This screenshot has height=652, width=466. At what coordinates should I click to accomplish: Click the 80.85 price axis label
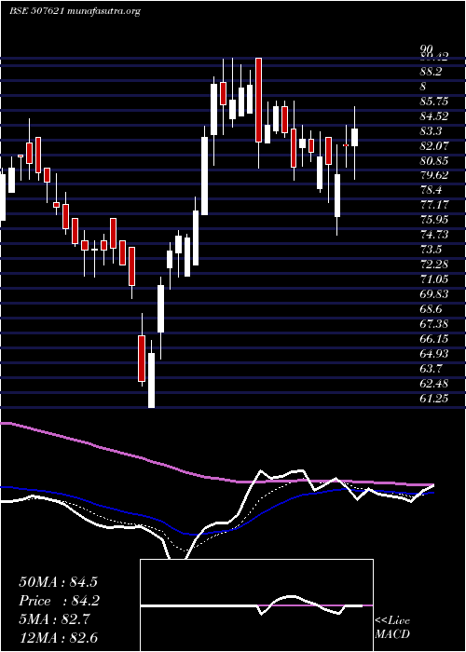tap(434, 160)
